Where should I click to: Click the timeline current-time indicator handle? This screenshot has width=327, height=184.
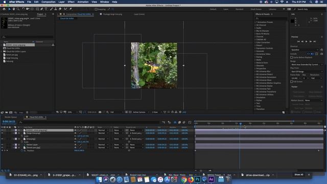click(241, 124)
